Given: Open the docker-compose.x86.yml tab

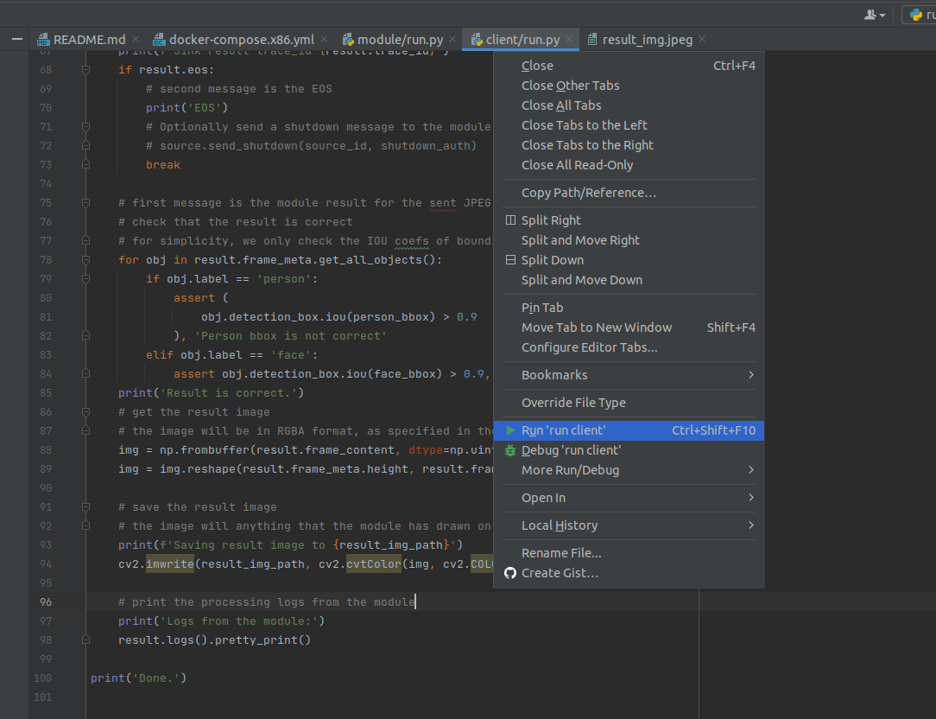Looking at the screenshot, I should pyautogui.click(x=241, y=40).
